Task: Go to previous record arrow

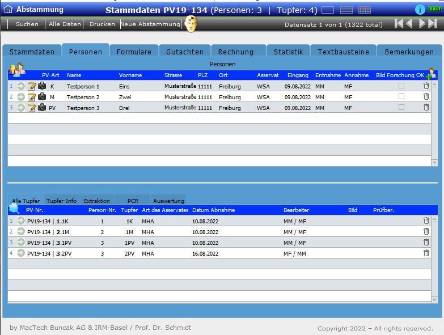Action: point(409,24)
